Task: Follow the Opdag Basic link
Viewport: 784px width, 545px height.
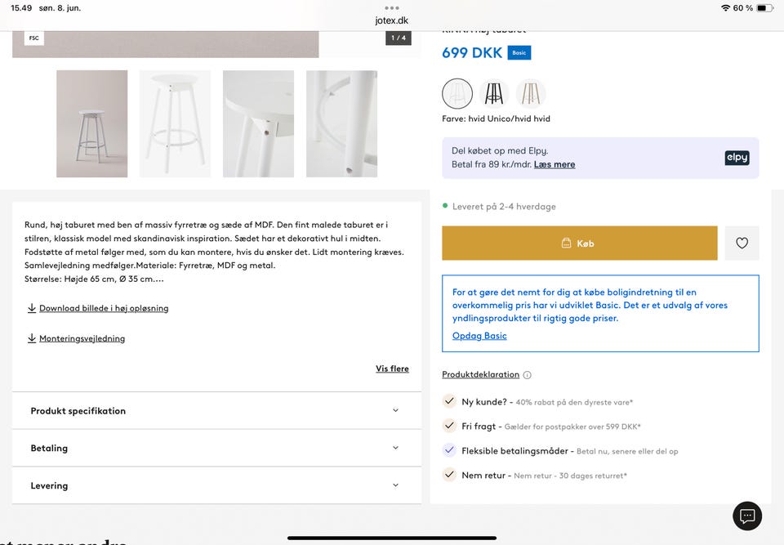Action: [479, 336]
